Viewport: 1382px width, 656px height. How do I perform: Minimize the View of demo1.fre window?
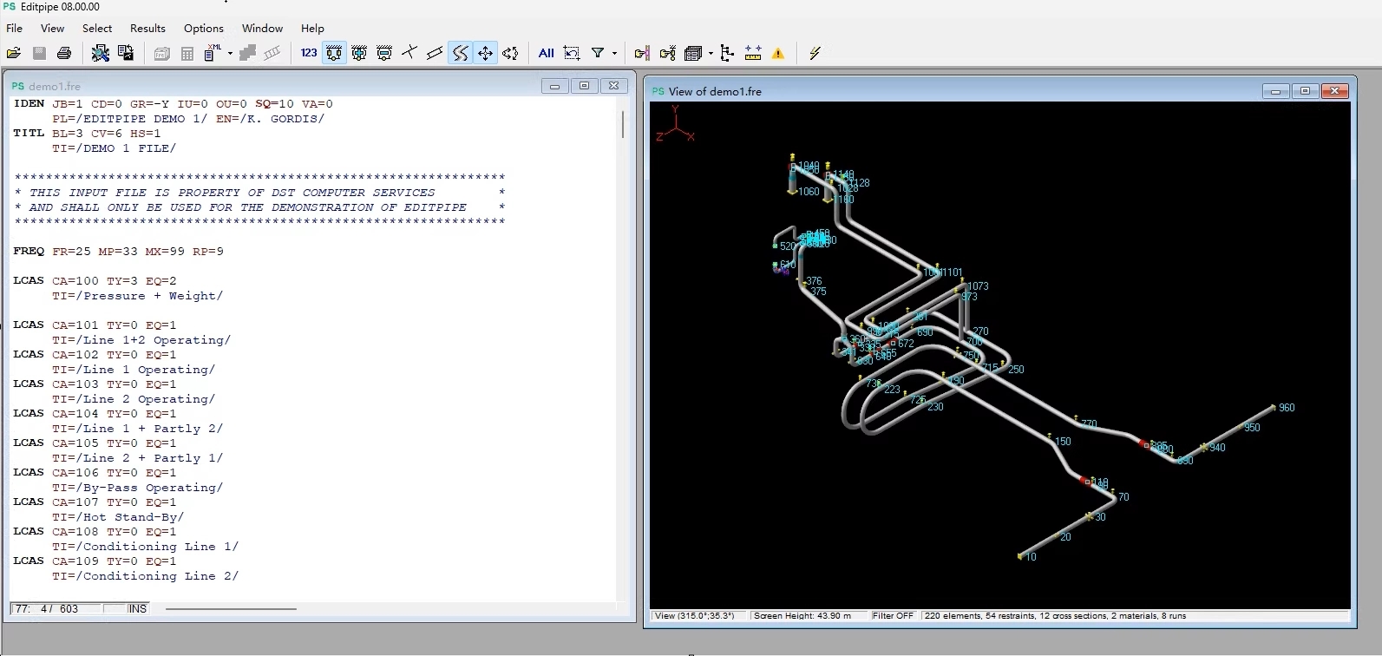point(1275,90)
